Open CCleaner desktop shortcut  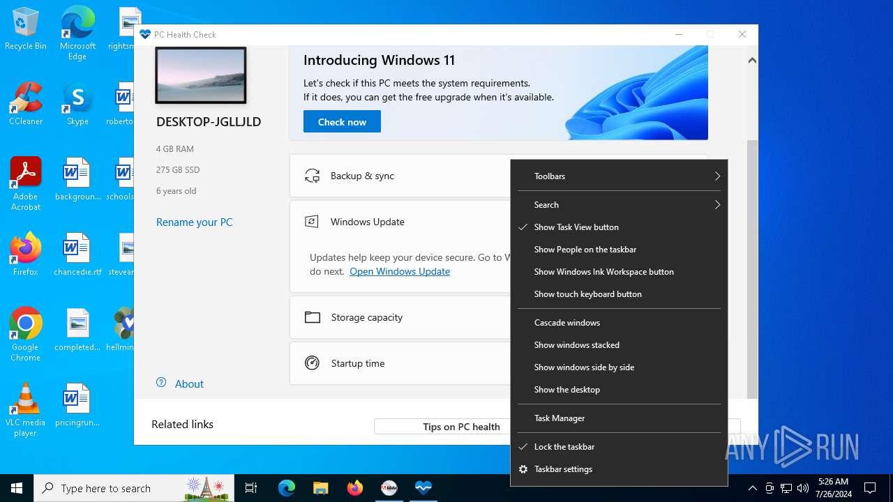26,104
